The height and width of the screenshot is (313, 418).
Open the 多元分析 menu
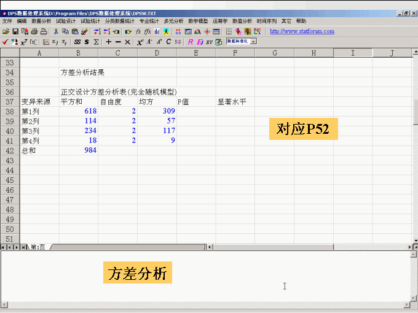pyautogui.click(x=173, y=21)
